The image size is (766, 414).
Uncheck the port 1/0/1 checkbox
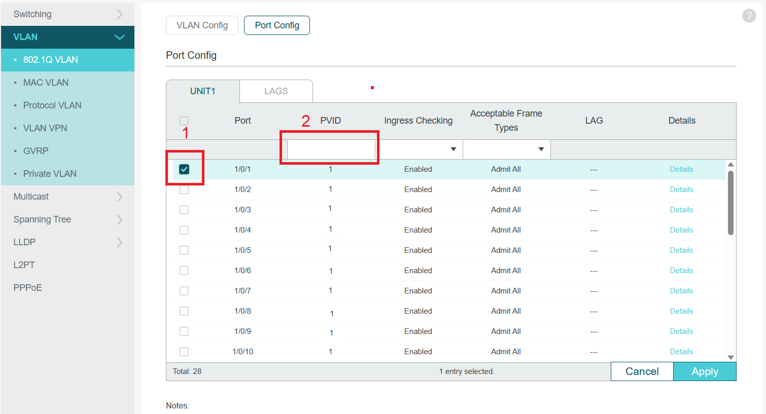[184, 169]
